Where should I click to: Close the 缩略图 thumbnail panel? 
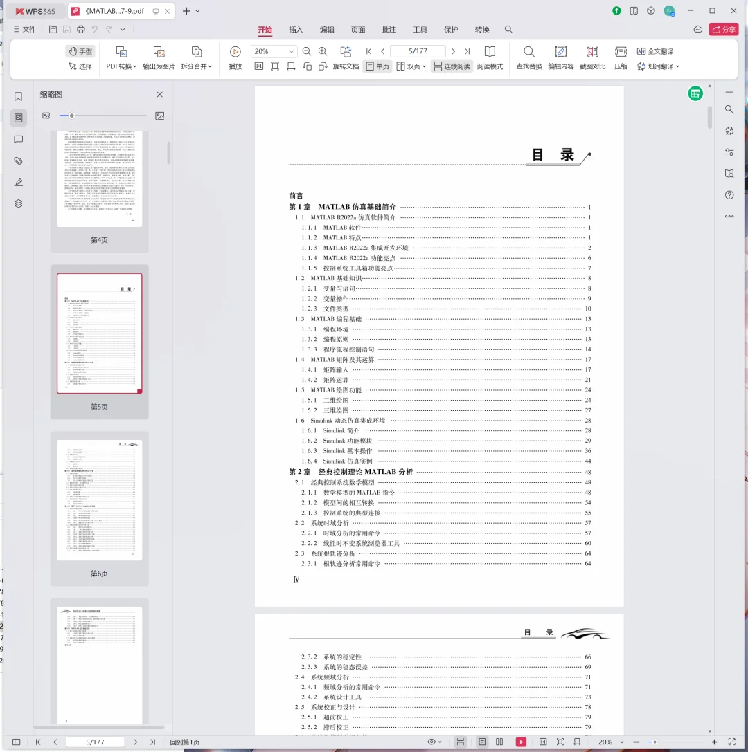click(160, 95)
